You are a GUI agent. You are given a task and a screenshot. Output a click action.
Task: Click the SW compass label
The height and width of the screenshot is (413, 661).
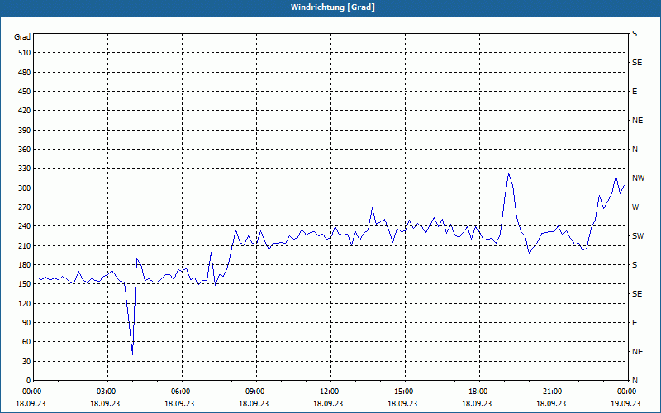coord(638,236)
